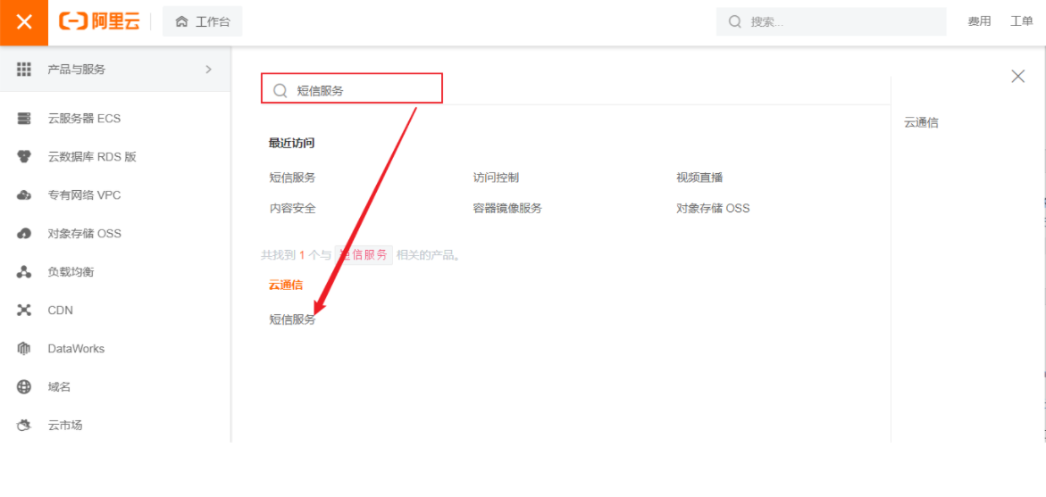Image resolution: width=1046 pixels, height=497 pixels.
Task: Click the 产品与服务 grid icon
Action: [x=24, y=69]
